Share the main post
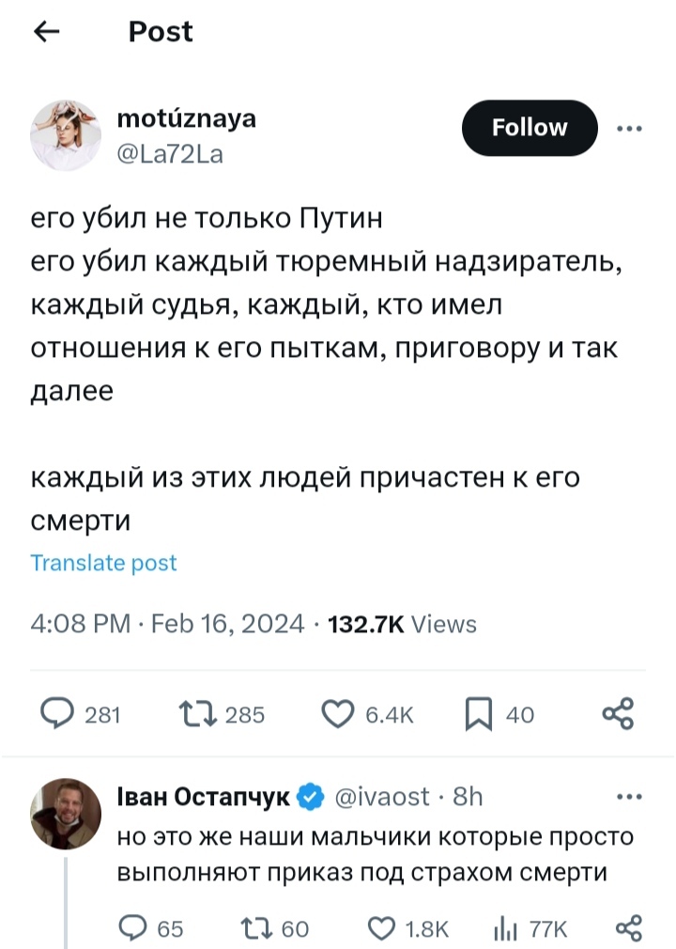The image size is (676, 949). (618, 715)
